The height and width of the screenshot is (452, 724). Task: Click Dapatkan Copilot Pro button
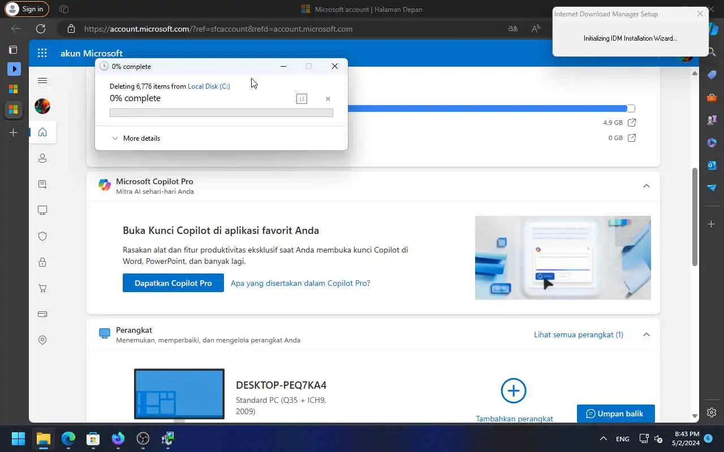pos(173,283)
